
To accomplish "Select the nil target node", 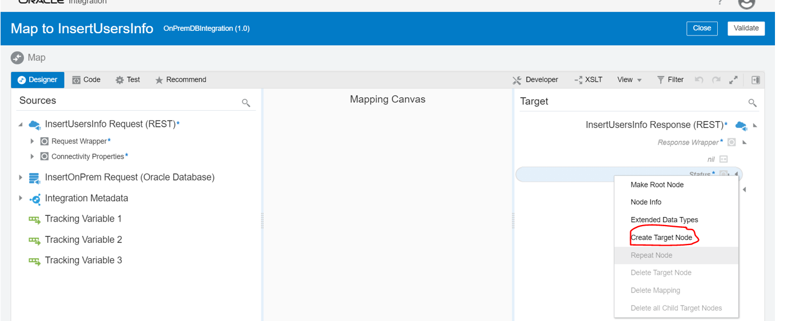I will point(711,159).
